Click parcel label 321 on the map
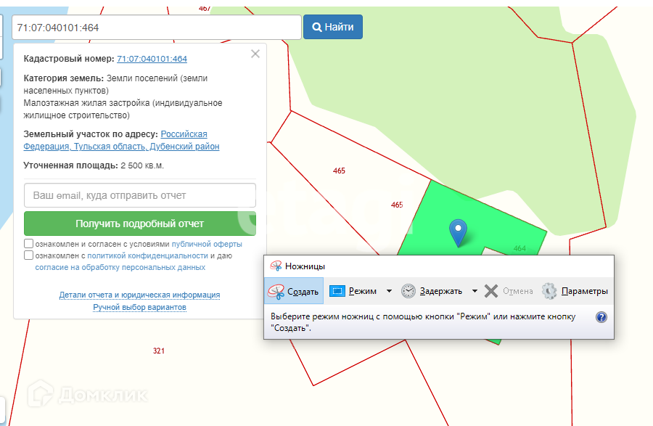Screen dimensions: 653x426 point(159,351)
